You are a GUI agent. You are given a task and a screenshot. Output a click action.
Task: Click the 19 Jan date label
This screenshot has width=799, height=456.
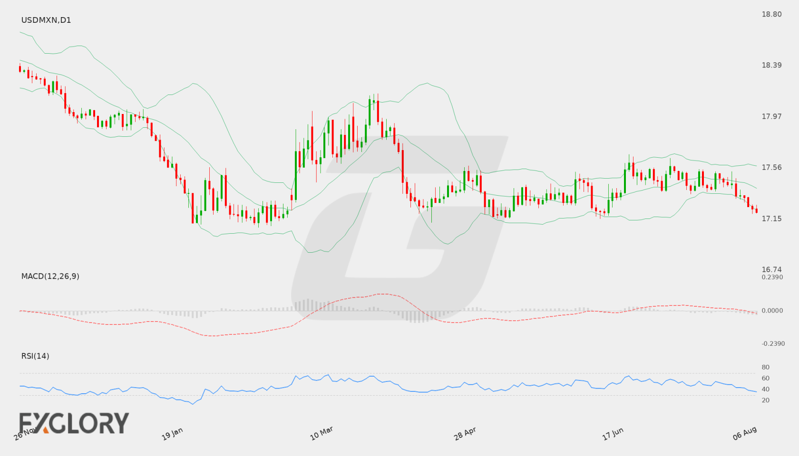pos(172,434)
